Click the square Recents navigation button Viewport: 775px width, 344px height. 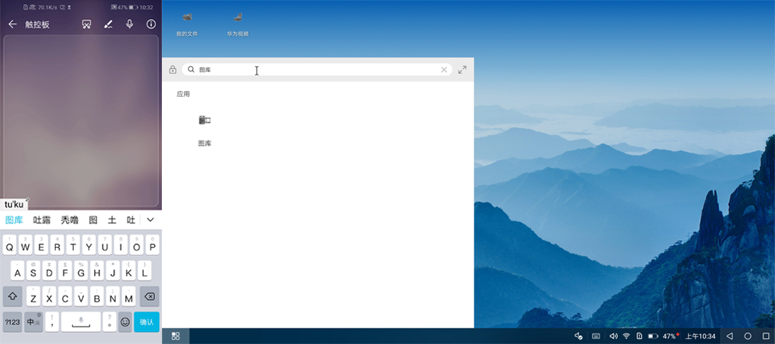pyautogui.click(x=766, y=336)
